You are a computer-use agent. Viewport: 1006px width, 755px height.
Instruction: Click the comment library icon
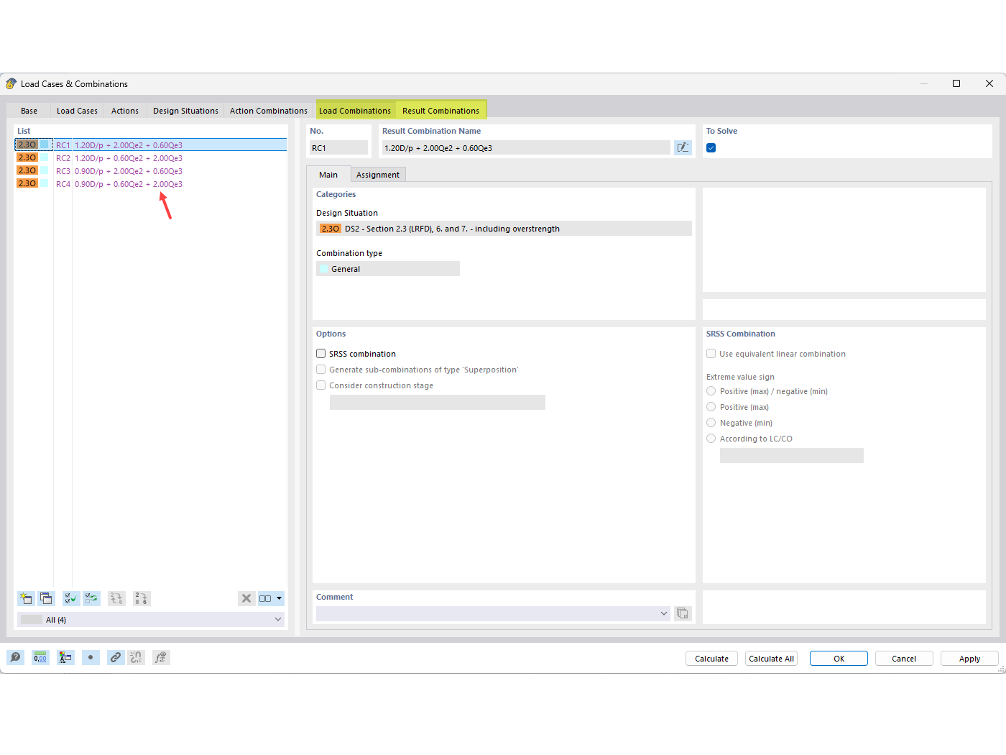[683, 613]
